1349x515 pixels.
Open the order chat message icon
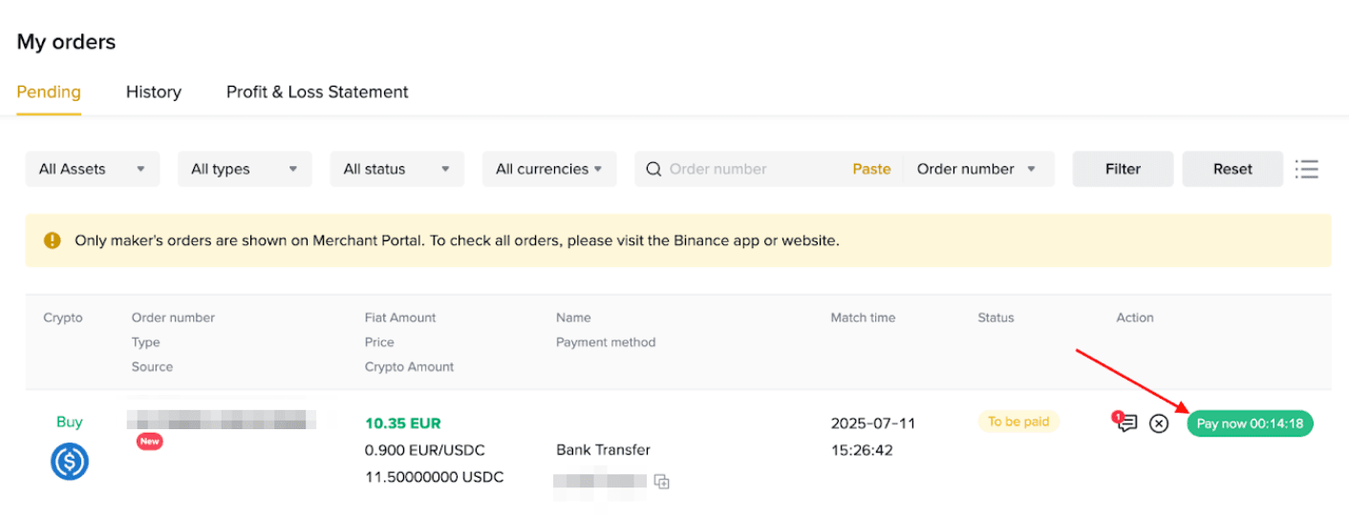[x=1127, y=422]
